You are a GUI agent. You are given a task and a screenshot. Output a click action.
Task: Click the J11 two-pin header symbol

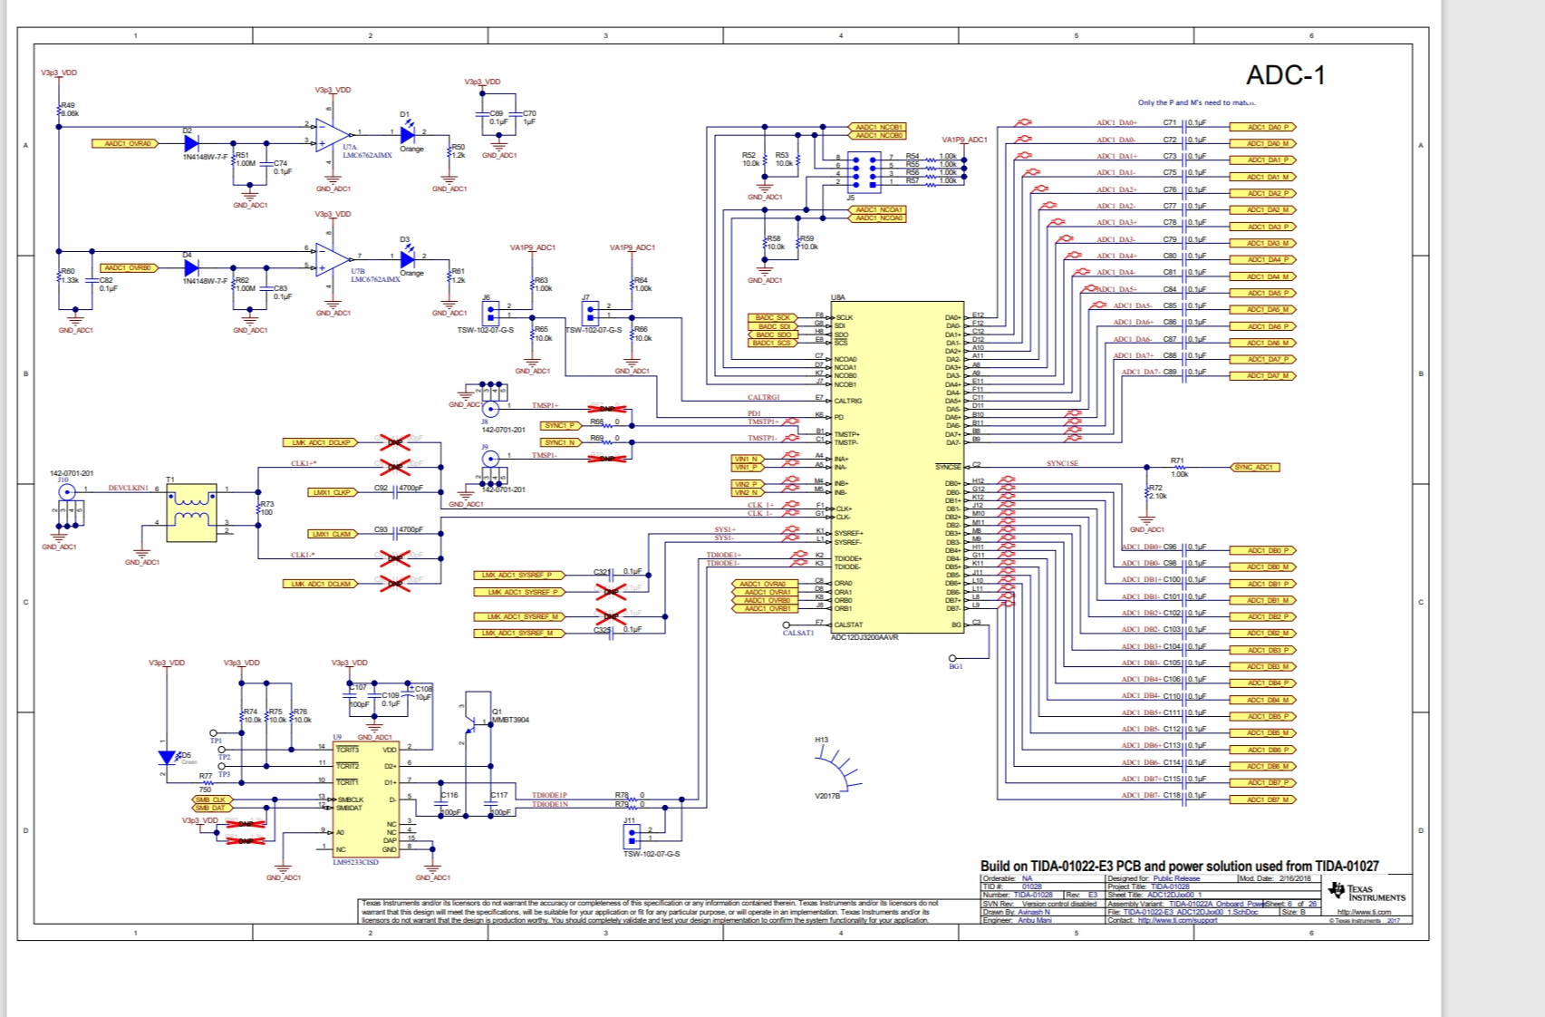(x=632, y=835)
